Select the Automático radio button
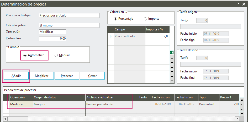 click(x=25, y=55)
